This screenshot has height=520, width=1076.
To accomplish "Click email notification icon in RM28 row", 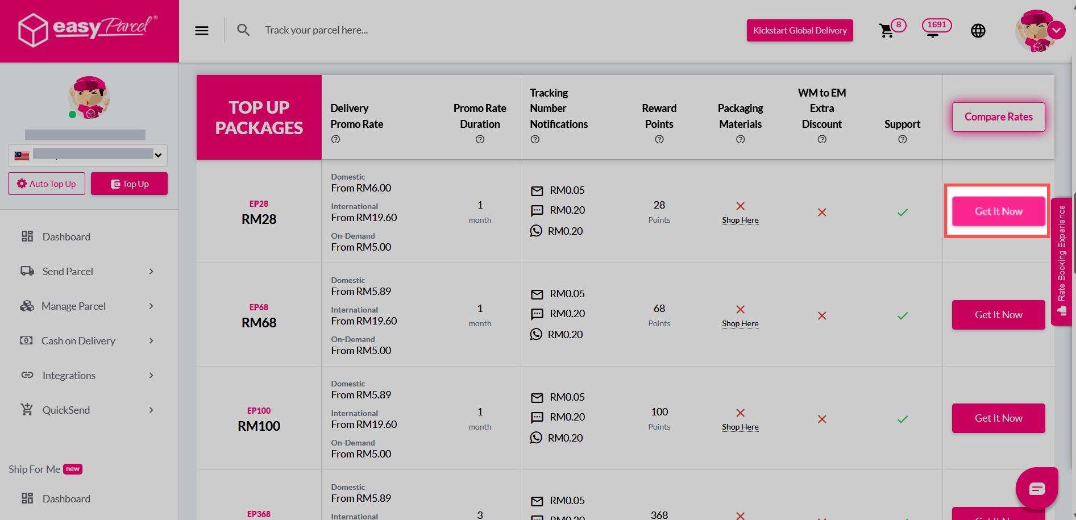I will [x=537, y=191].
